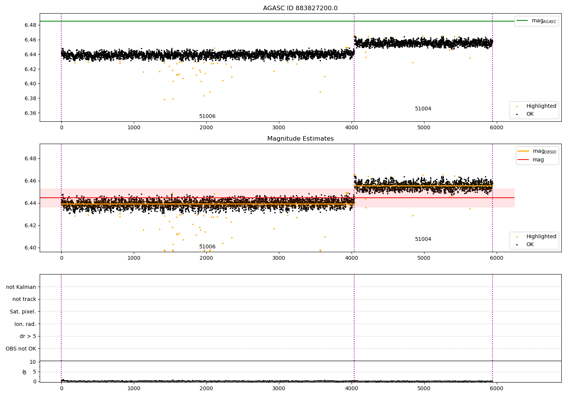Click "Highlighted" legend entry in the top plot
The height and width of the screenshot is (397, 567).
(541, 106)
